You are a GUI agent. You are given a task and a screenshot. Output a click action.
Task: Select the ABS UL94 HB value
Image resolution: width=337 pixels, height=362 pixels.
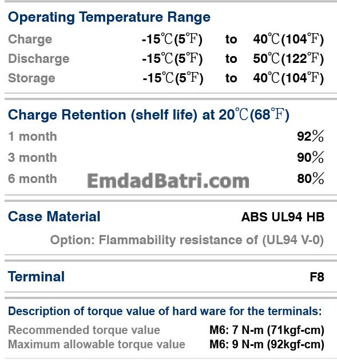click(283, 217)
